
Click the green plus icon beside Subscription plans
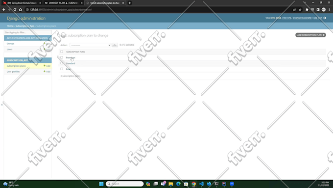45,66
